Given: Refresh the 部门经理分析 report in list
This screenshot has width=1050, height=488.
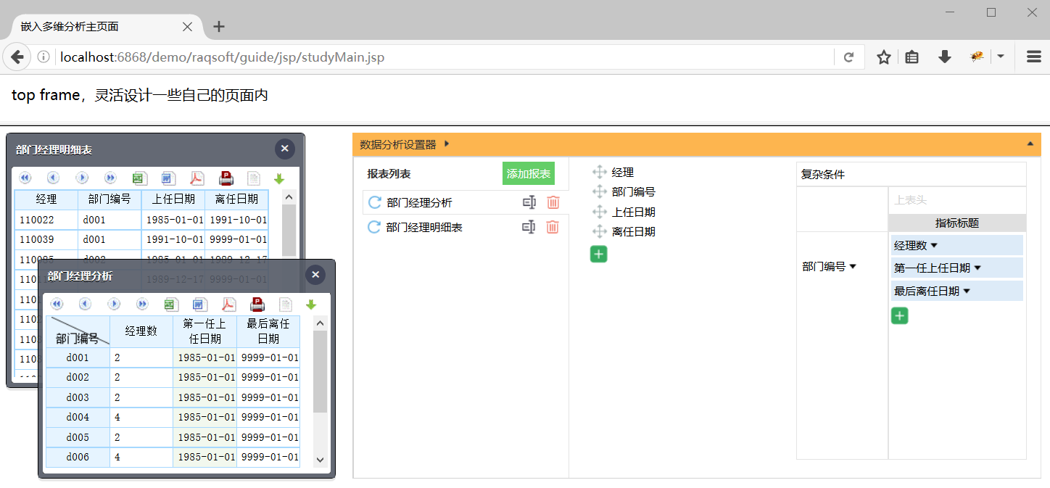Looking at the screenshot, I should pos(374,202).
